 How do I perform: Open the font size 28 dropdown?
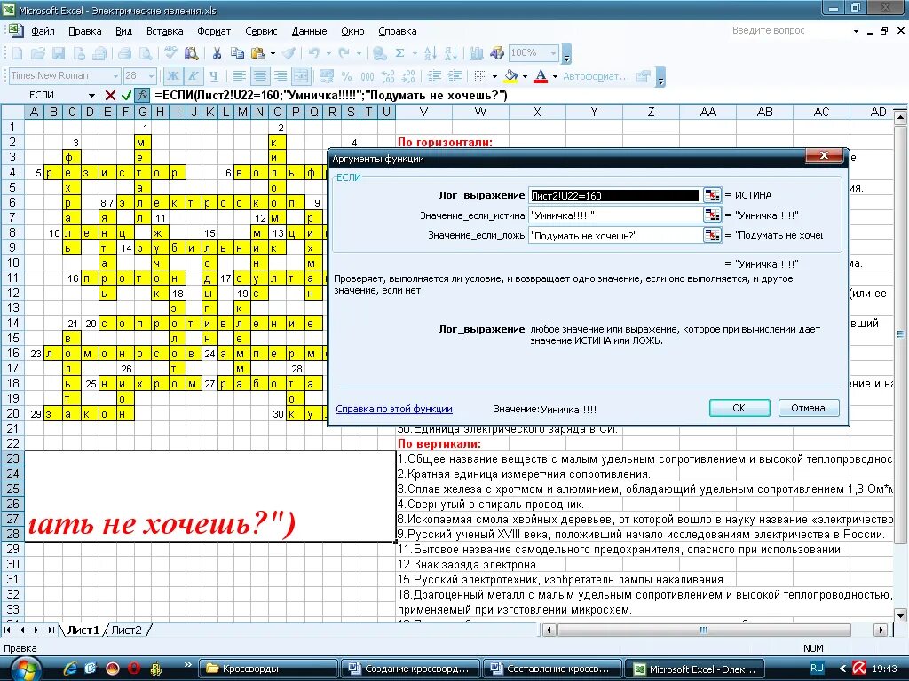(151, 76)
